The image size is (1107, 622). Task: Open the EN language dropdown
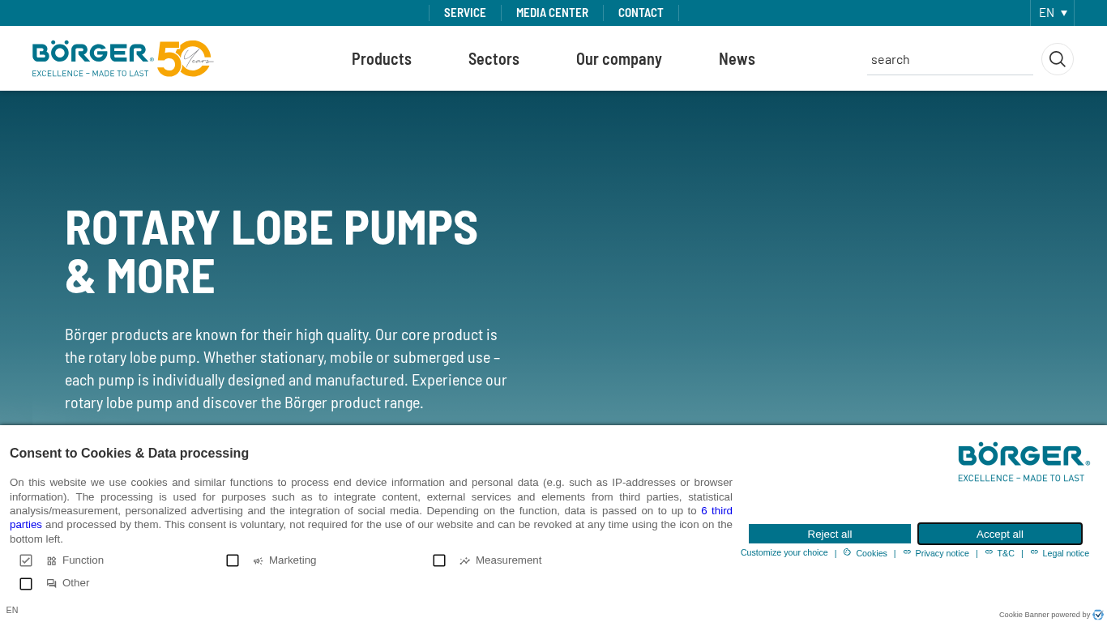point(1052,13)
